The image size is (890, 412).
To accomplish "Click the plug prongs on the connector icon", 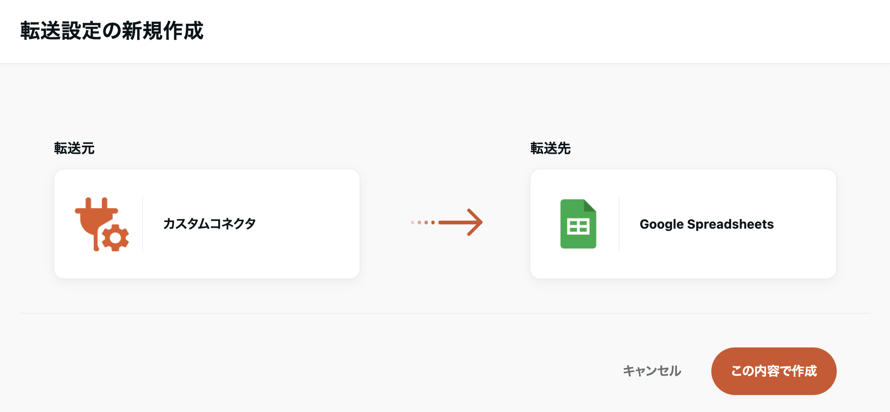I will 96,203.
